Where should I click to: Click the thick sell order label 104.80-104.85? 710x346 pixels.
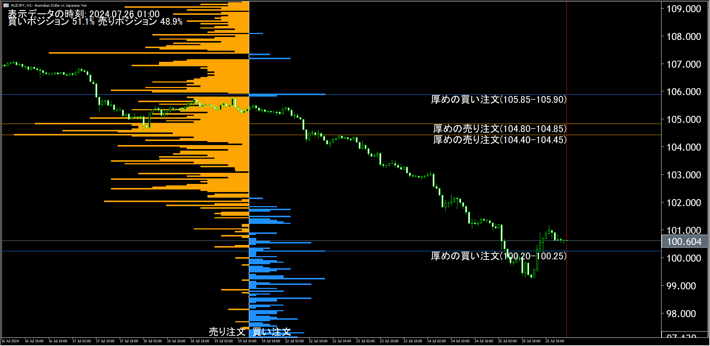500,129
